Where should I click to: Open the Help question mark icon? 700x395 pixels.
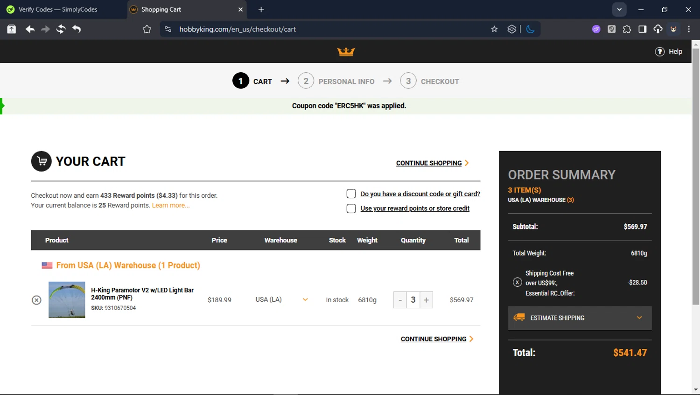[659, 52]
